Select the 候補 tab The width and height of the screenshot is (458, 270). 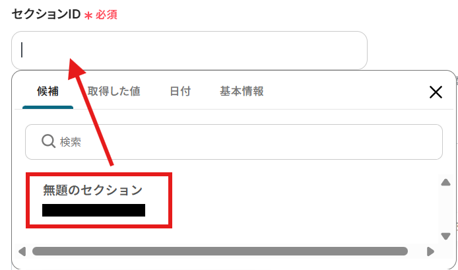(48, 92)
